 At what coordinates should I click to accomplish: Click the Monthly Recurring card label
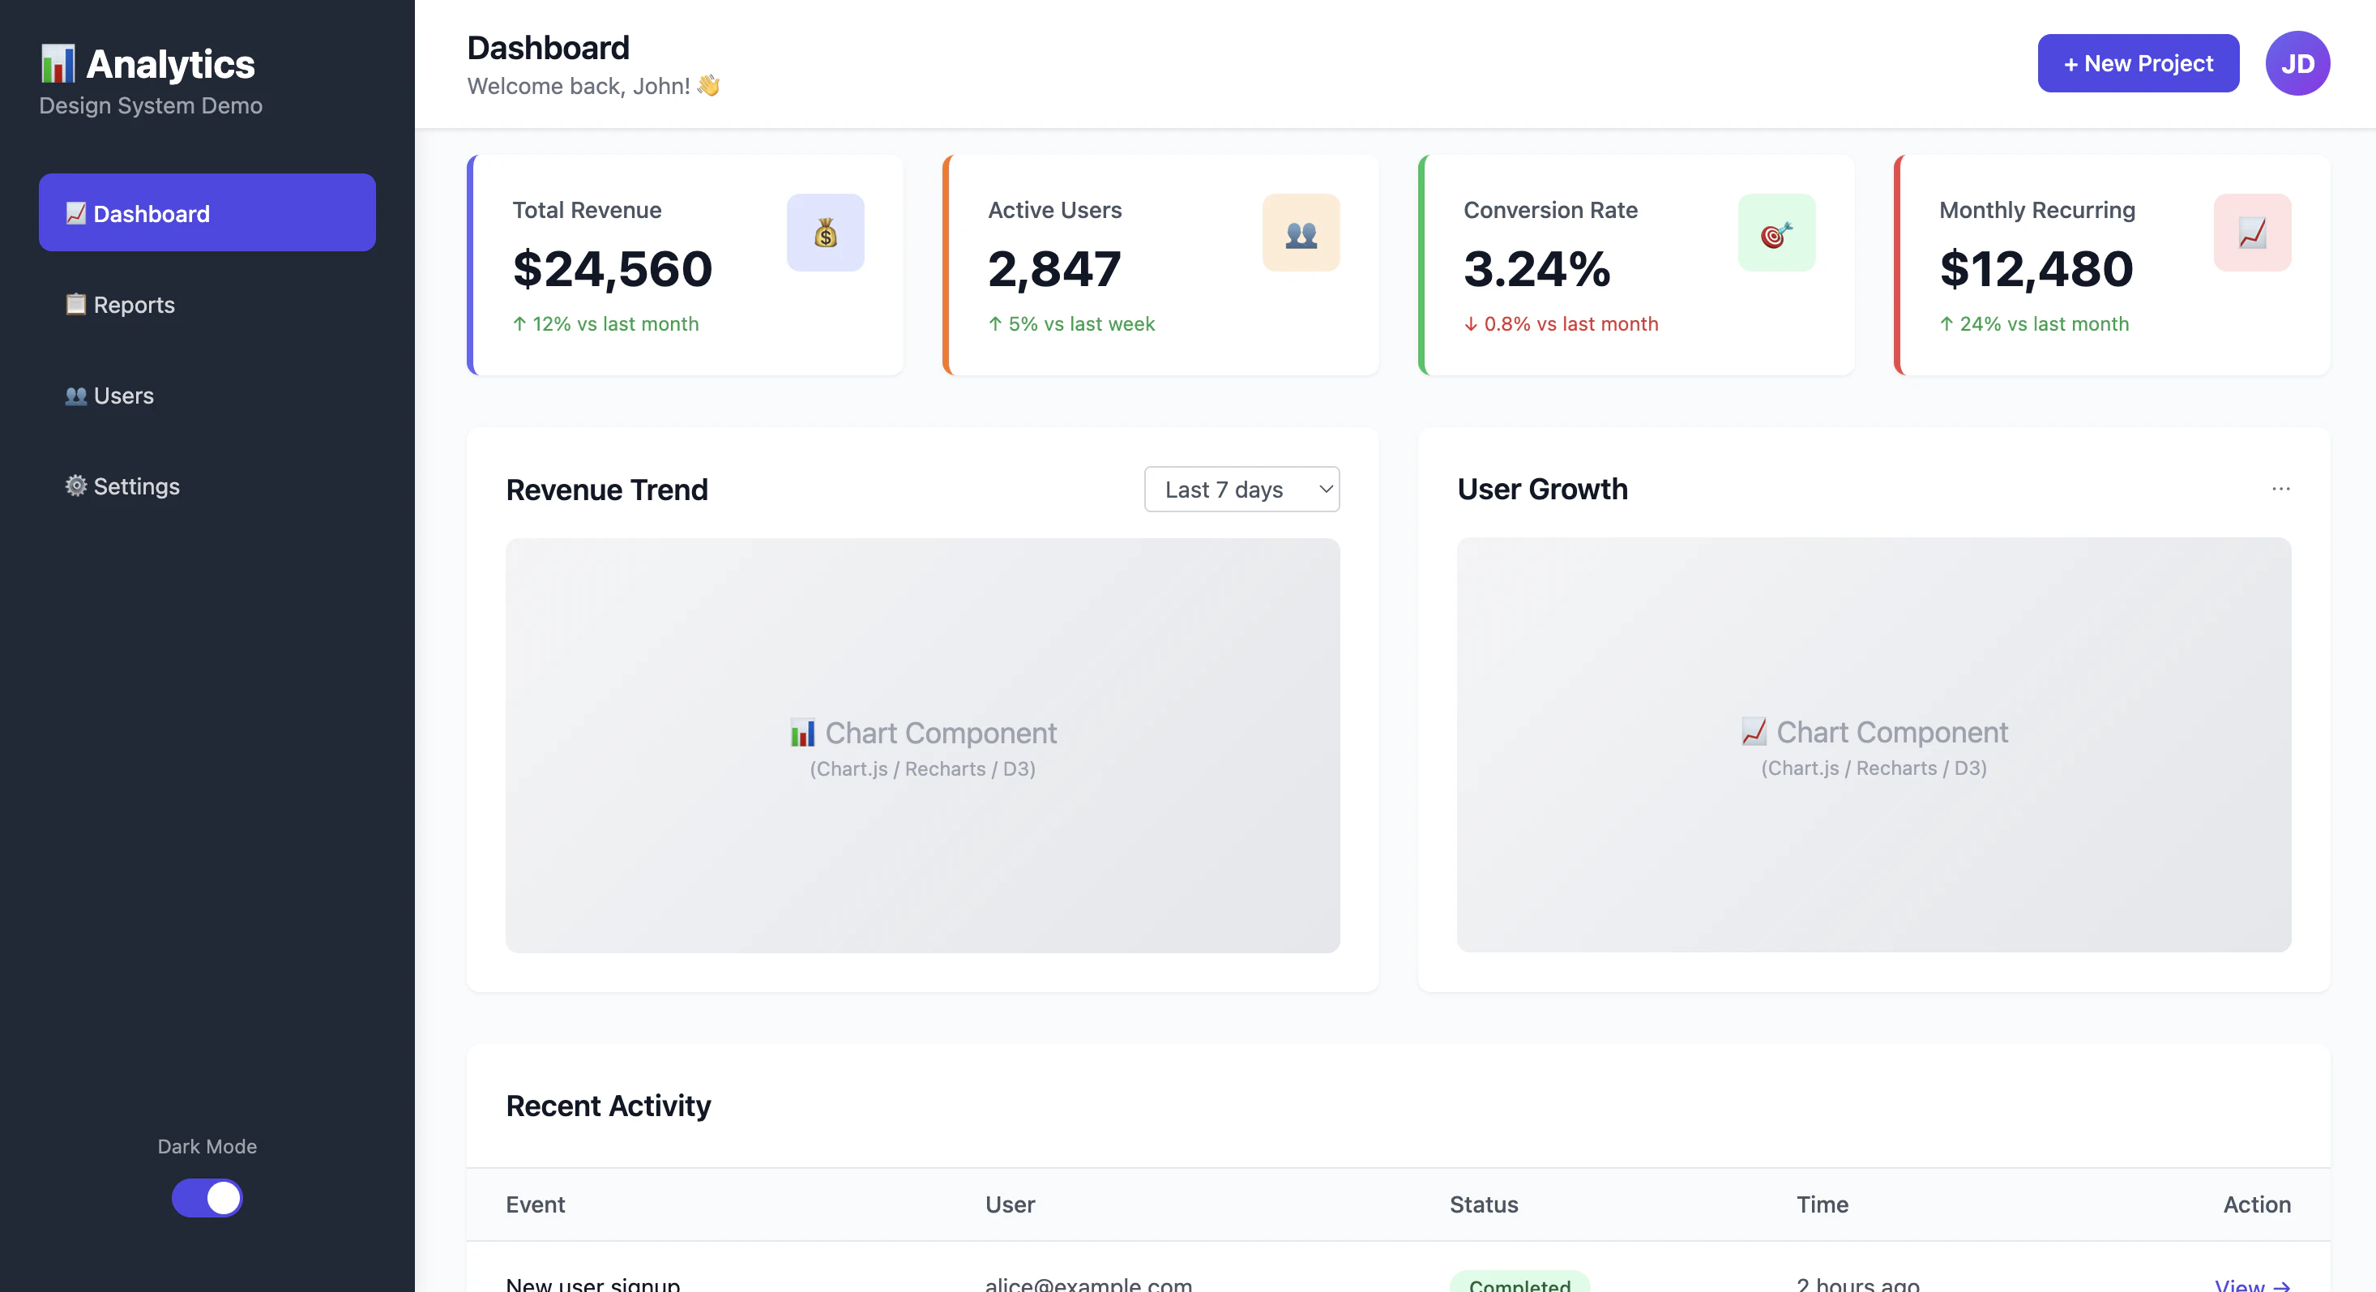pos(2036,211)
